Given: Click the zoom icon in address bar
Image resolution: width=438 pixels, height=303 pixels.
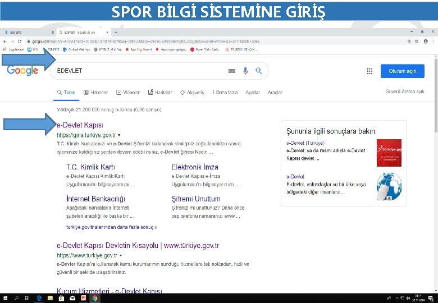Looking at the screenshot, I should coord(409,42).
